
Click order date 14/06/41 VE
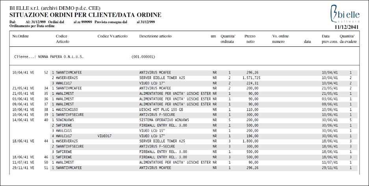click(23, 120)
